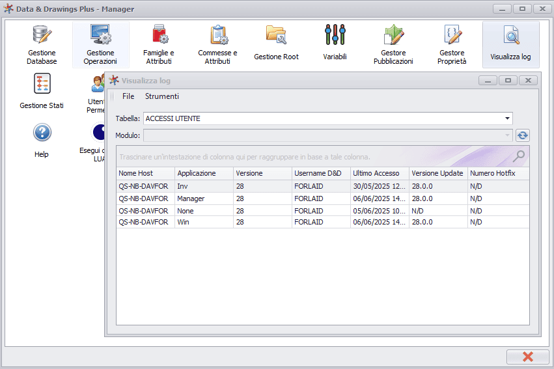Expand the Tabella dropdown arrow
This screenshot has width=554, height=369.
coord(507,118)
